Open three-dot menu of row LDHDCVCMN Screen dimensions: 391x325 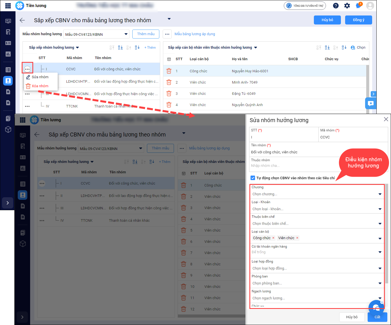click(x=27, y=94)
